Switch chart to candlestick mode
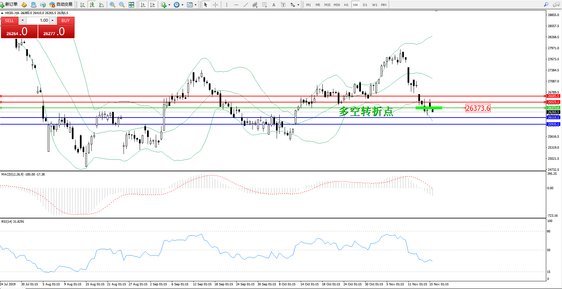The width and height of the screenshot is (562, 289). pyautogui.click(x=92, y=5)
